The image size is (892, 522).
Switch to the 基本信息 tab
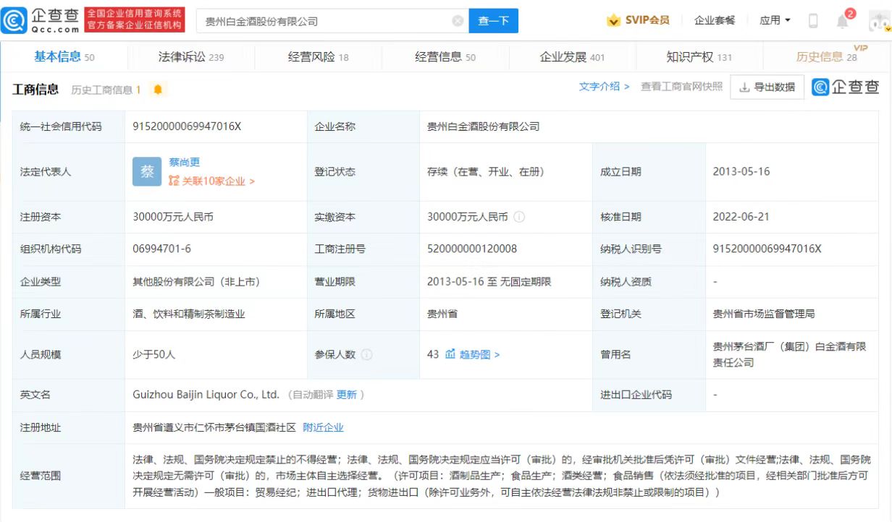[x=64, y=56]
